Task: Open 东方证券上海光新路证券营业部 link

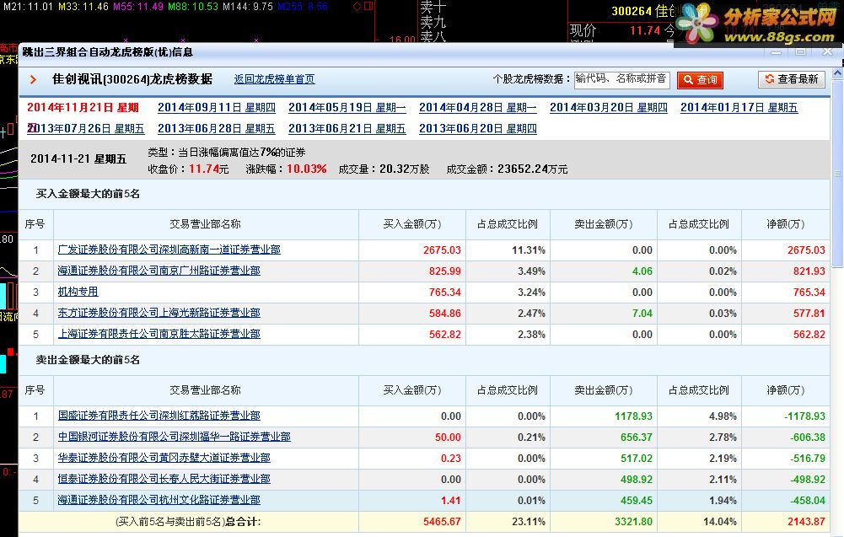Action: [x=159, y=313]
